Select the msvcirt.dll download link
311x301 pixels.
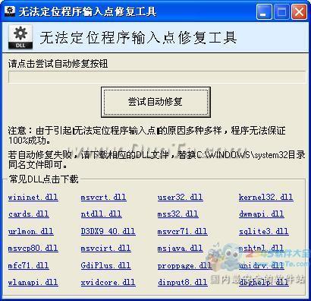tap(106, 248)
